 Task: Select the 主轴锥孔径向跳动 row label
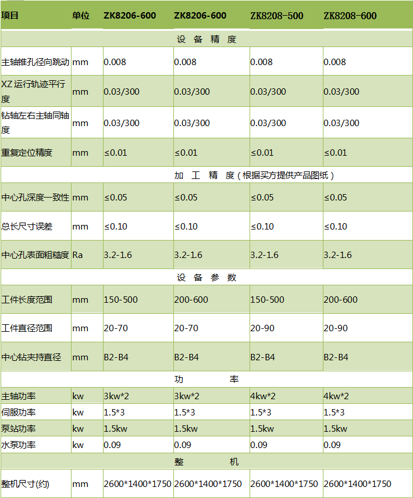pyautogui.click(x=35, y=62)
